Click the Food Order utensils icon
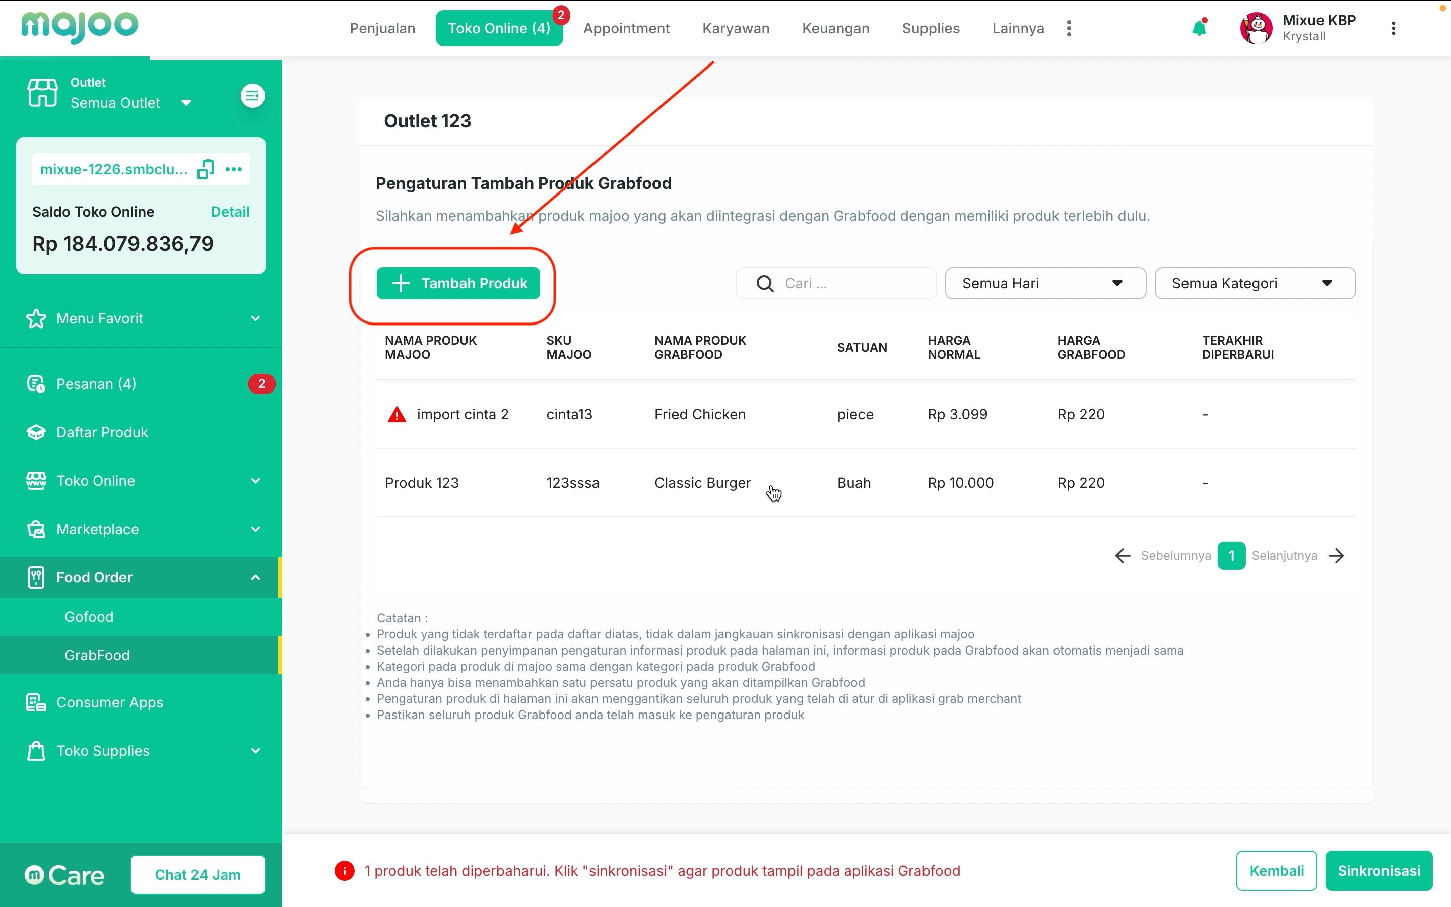 tap(36, 577)
